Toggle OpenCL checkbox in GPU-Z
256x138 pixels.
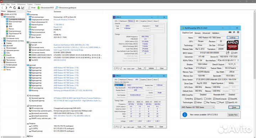[x=195, y=99]
